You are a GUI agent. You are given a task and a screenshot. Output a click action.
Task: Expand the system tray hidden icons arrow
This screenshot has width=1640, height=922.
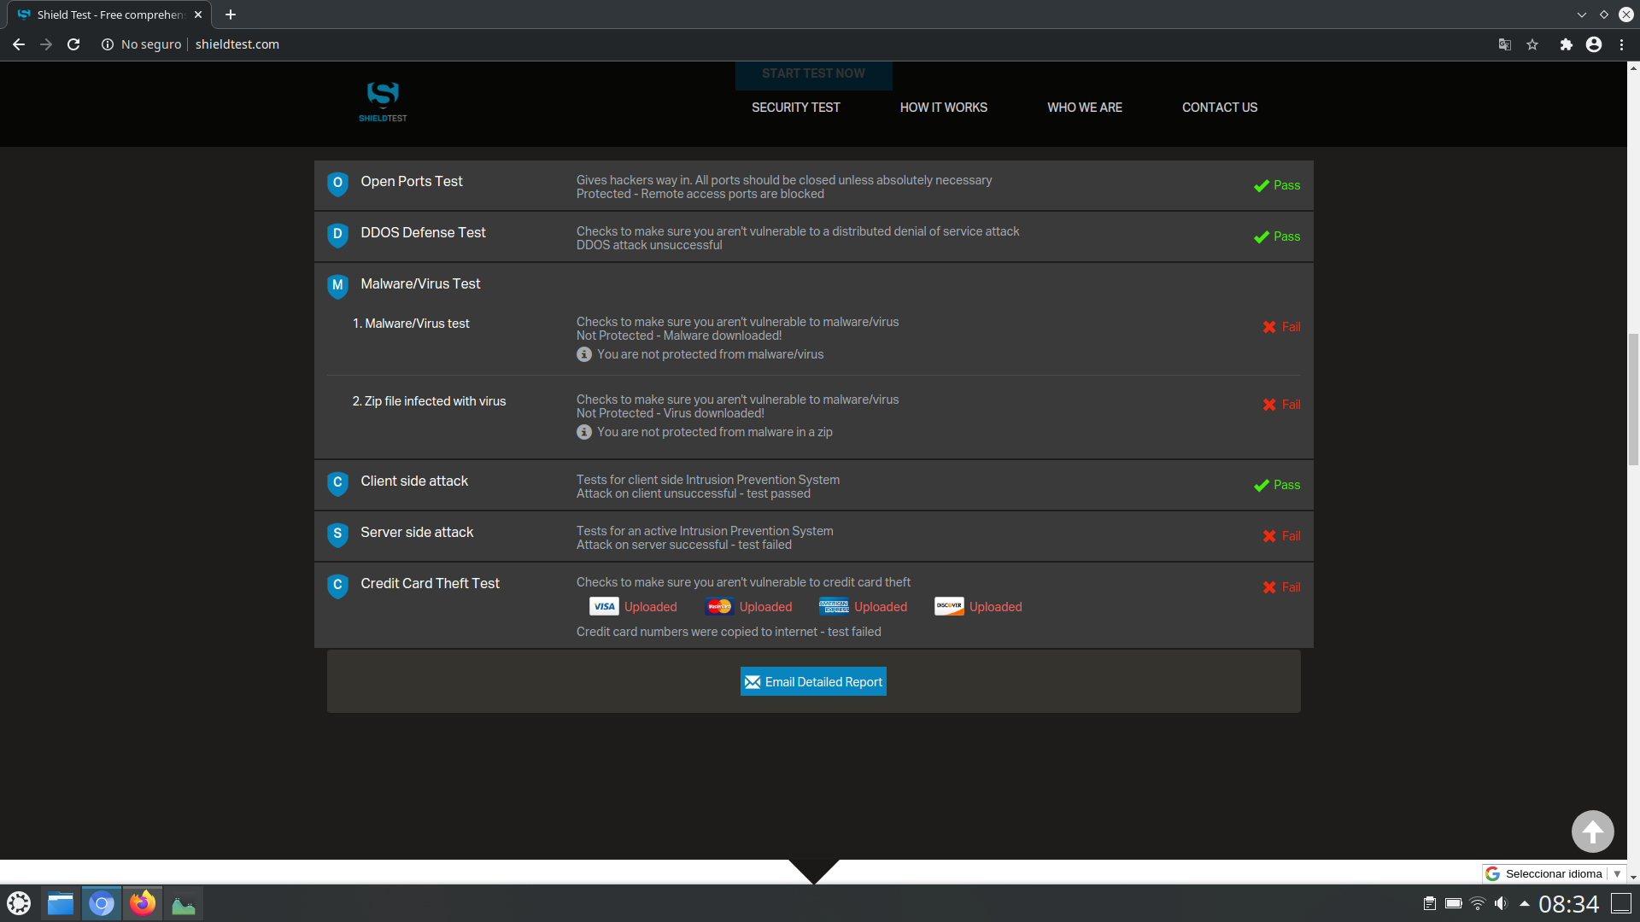click(x=1524, y=903)
